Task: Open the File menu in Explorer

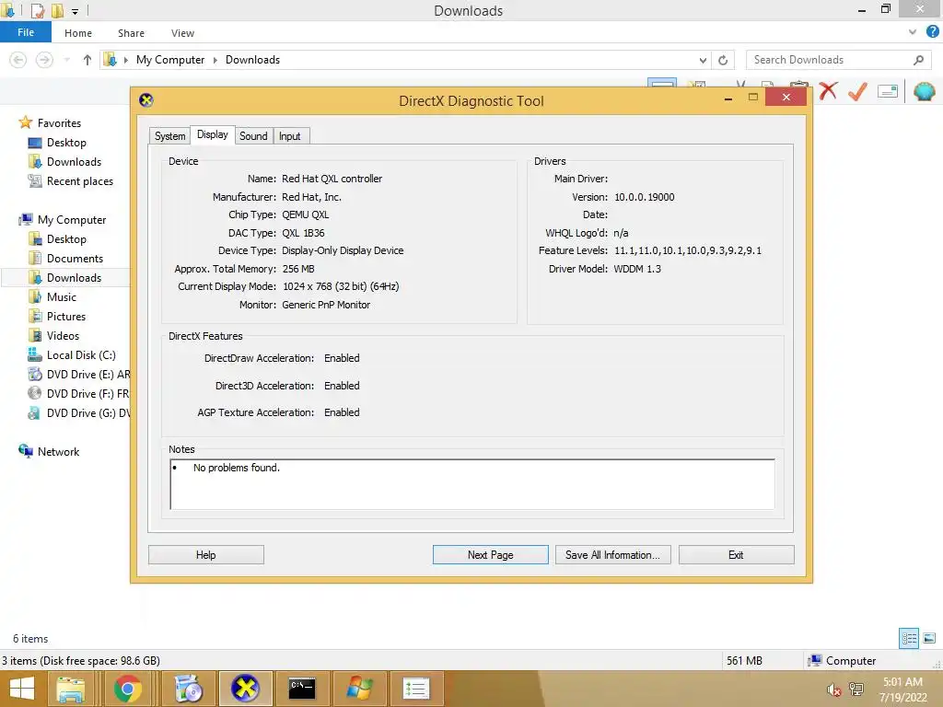Action: click(26, 32)
